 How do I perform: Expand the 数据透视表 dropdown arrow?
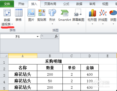(12, 24)
